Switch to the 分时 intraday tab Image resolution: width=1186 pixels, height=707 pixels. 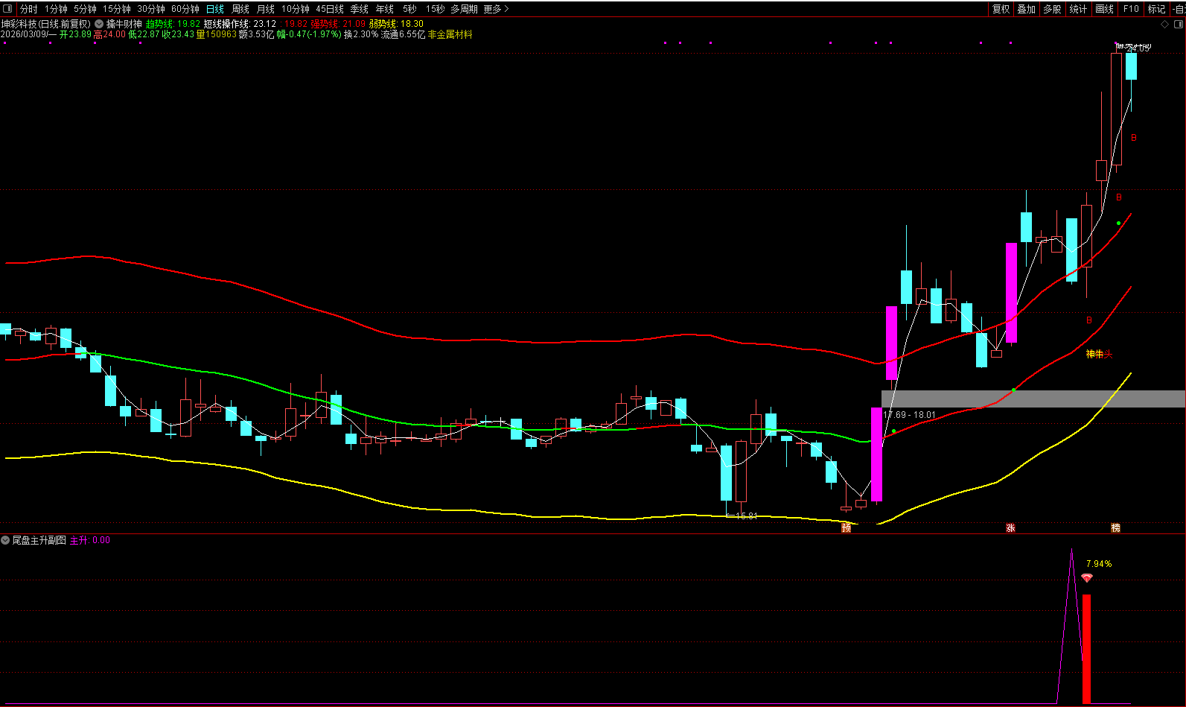click(x=28, y=9)
